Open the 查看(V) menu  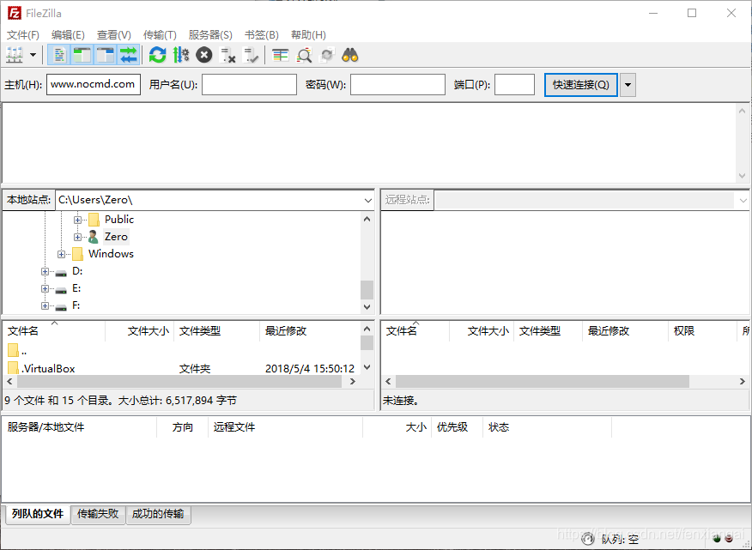point(113,35)
